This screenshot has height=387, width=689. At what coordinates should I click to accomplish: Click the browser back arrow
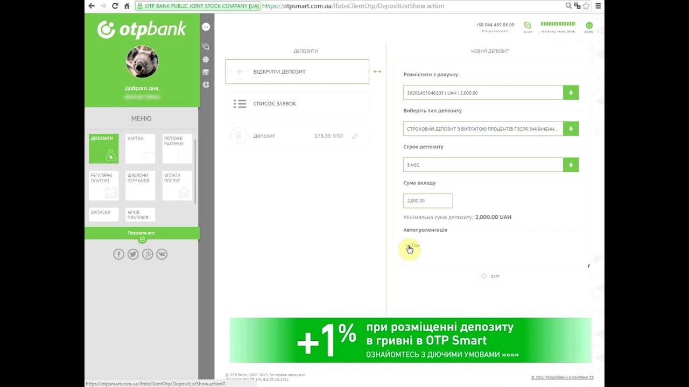coord(92,6)
